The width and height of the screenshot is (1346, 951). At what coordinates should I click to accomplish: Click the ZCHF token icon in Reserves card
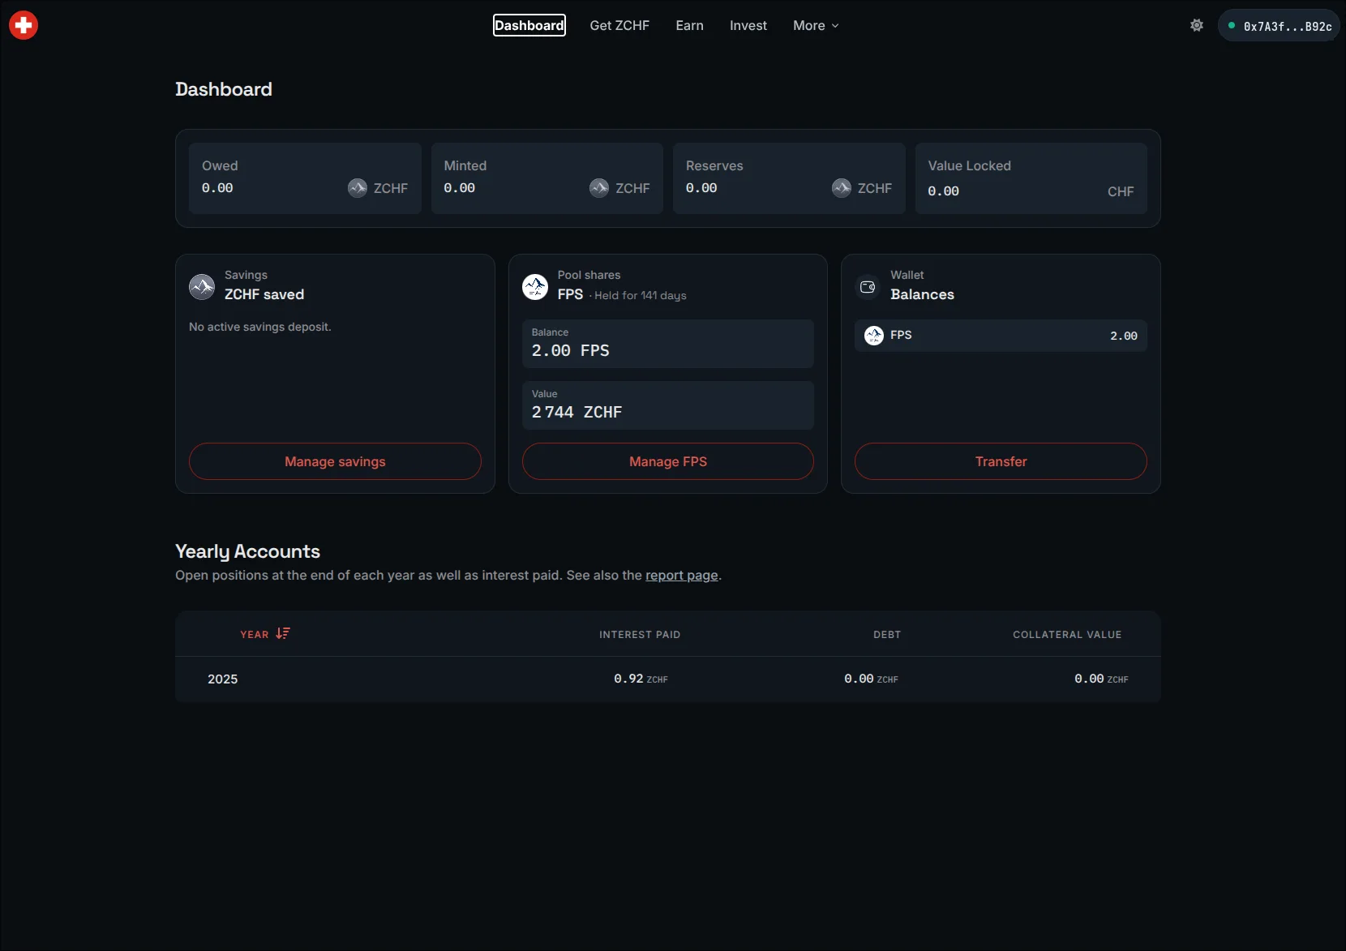pos(842,188)
